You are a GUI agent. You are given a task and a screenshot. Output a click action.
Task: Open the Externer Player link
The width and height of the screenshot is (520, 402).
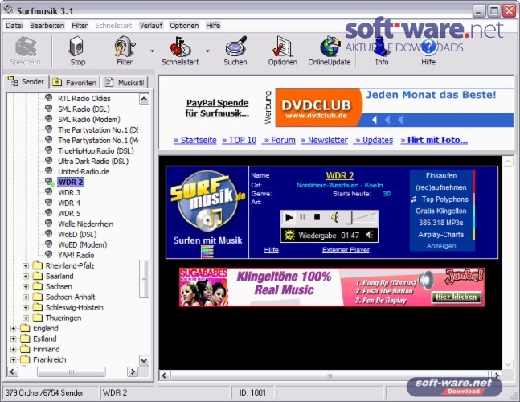(346, 250)
